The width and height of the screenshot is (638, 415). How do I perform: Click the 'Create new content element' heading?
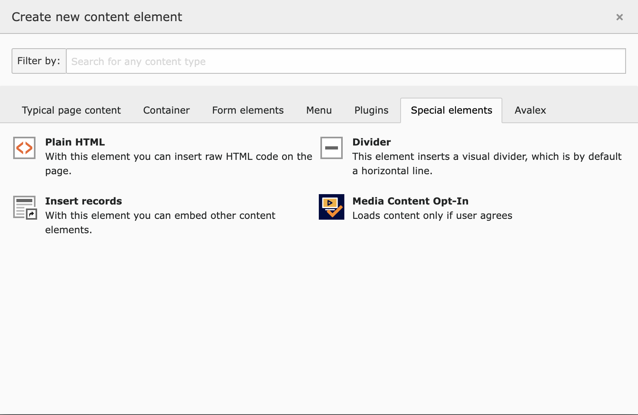(97, 17)
